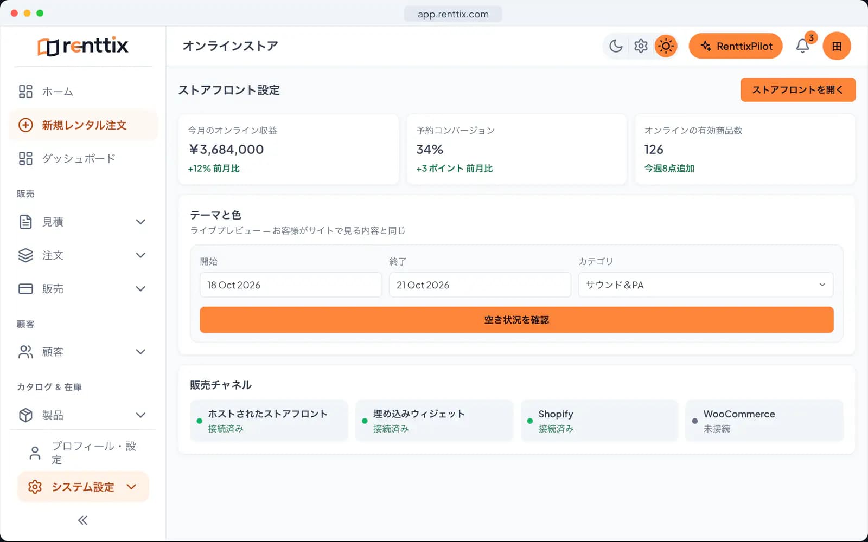The height and width of the screenshot is (542, 868).
Task: Click 空き状況を確認 button
Action: 516,320
